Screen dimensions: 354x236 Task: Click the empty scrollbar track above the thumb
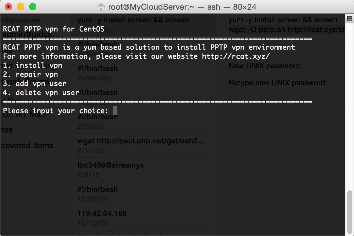349,106
